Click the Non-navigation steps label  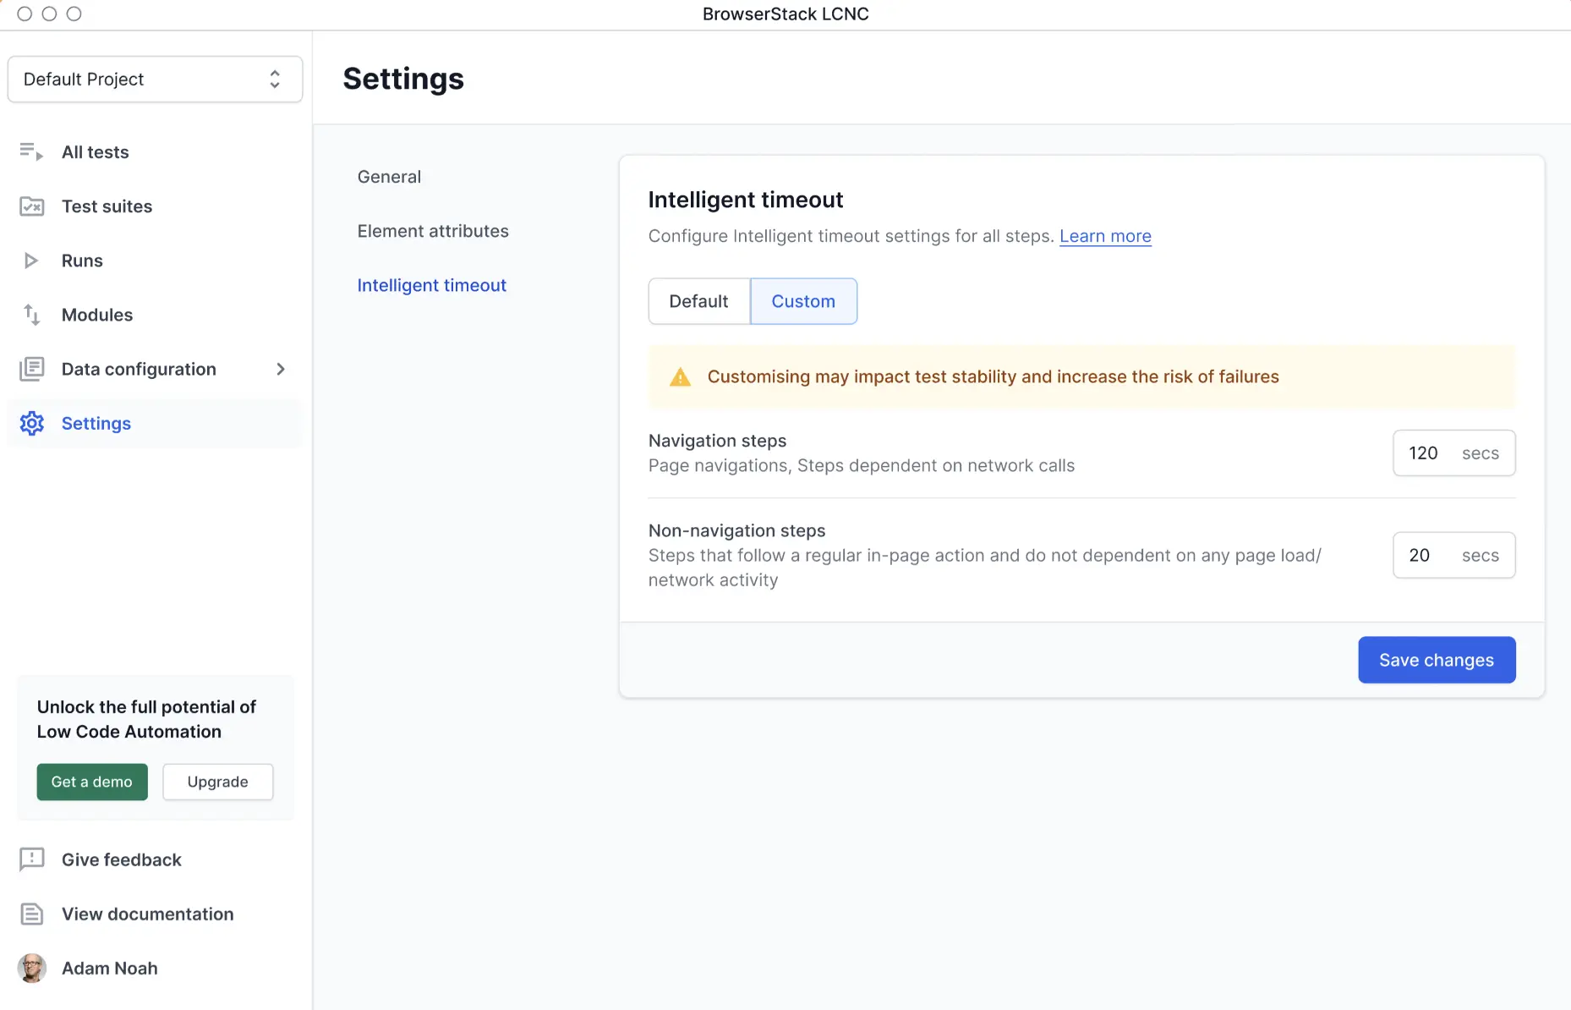click(736, 530)
